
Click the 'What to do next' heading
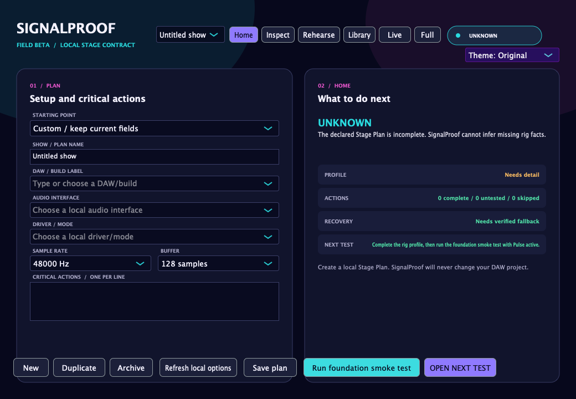[x=354, y=99]
